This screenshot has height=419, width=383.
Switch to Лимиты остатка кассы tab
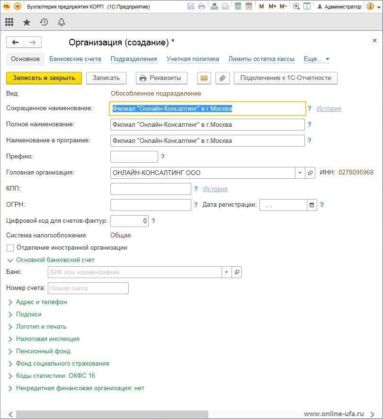261,59
